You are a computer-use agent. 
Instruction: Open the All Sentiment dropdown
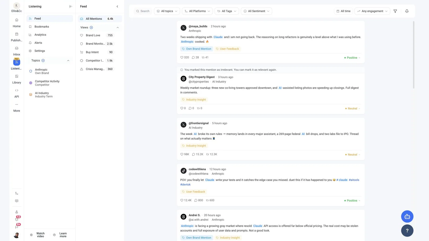tap(257, 11)
